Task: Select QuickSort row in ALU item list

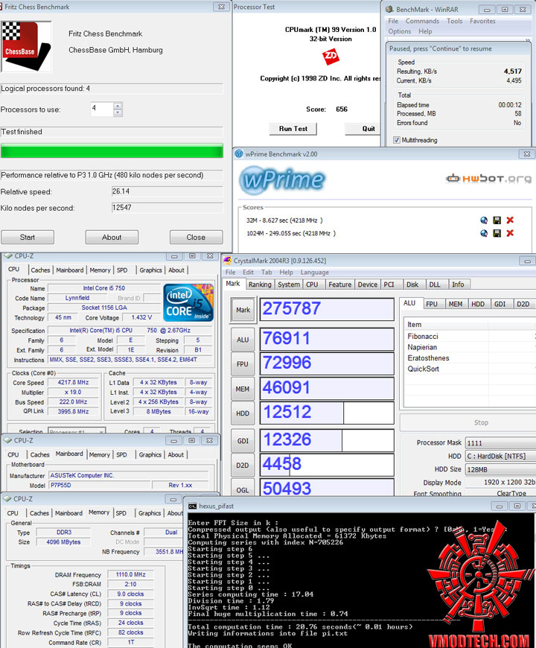Action: click(x=470, y=369)
